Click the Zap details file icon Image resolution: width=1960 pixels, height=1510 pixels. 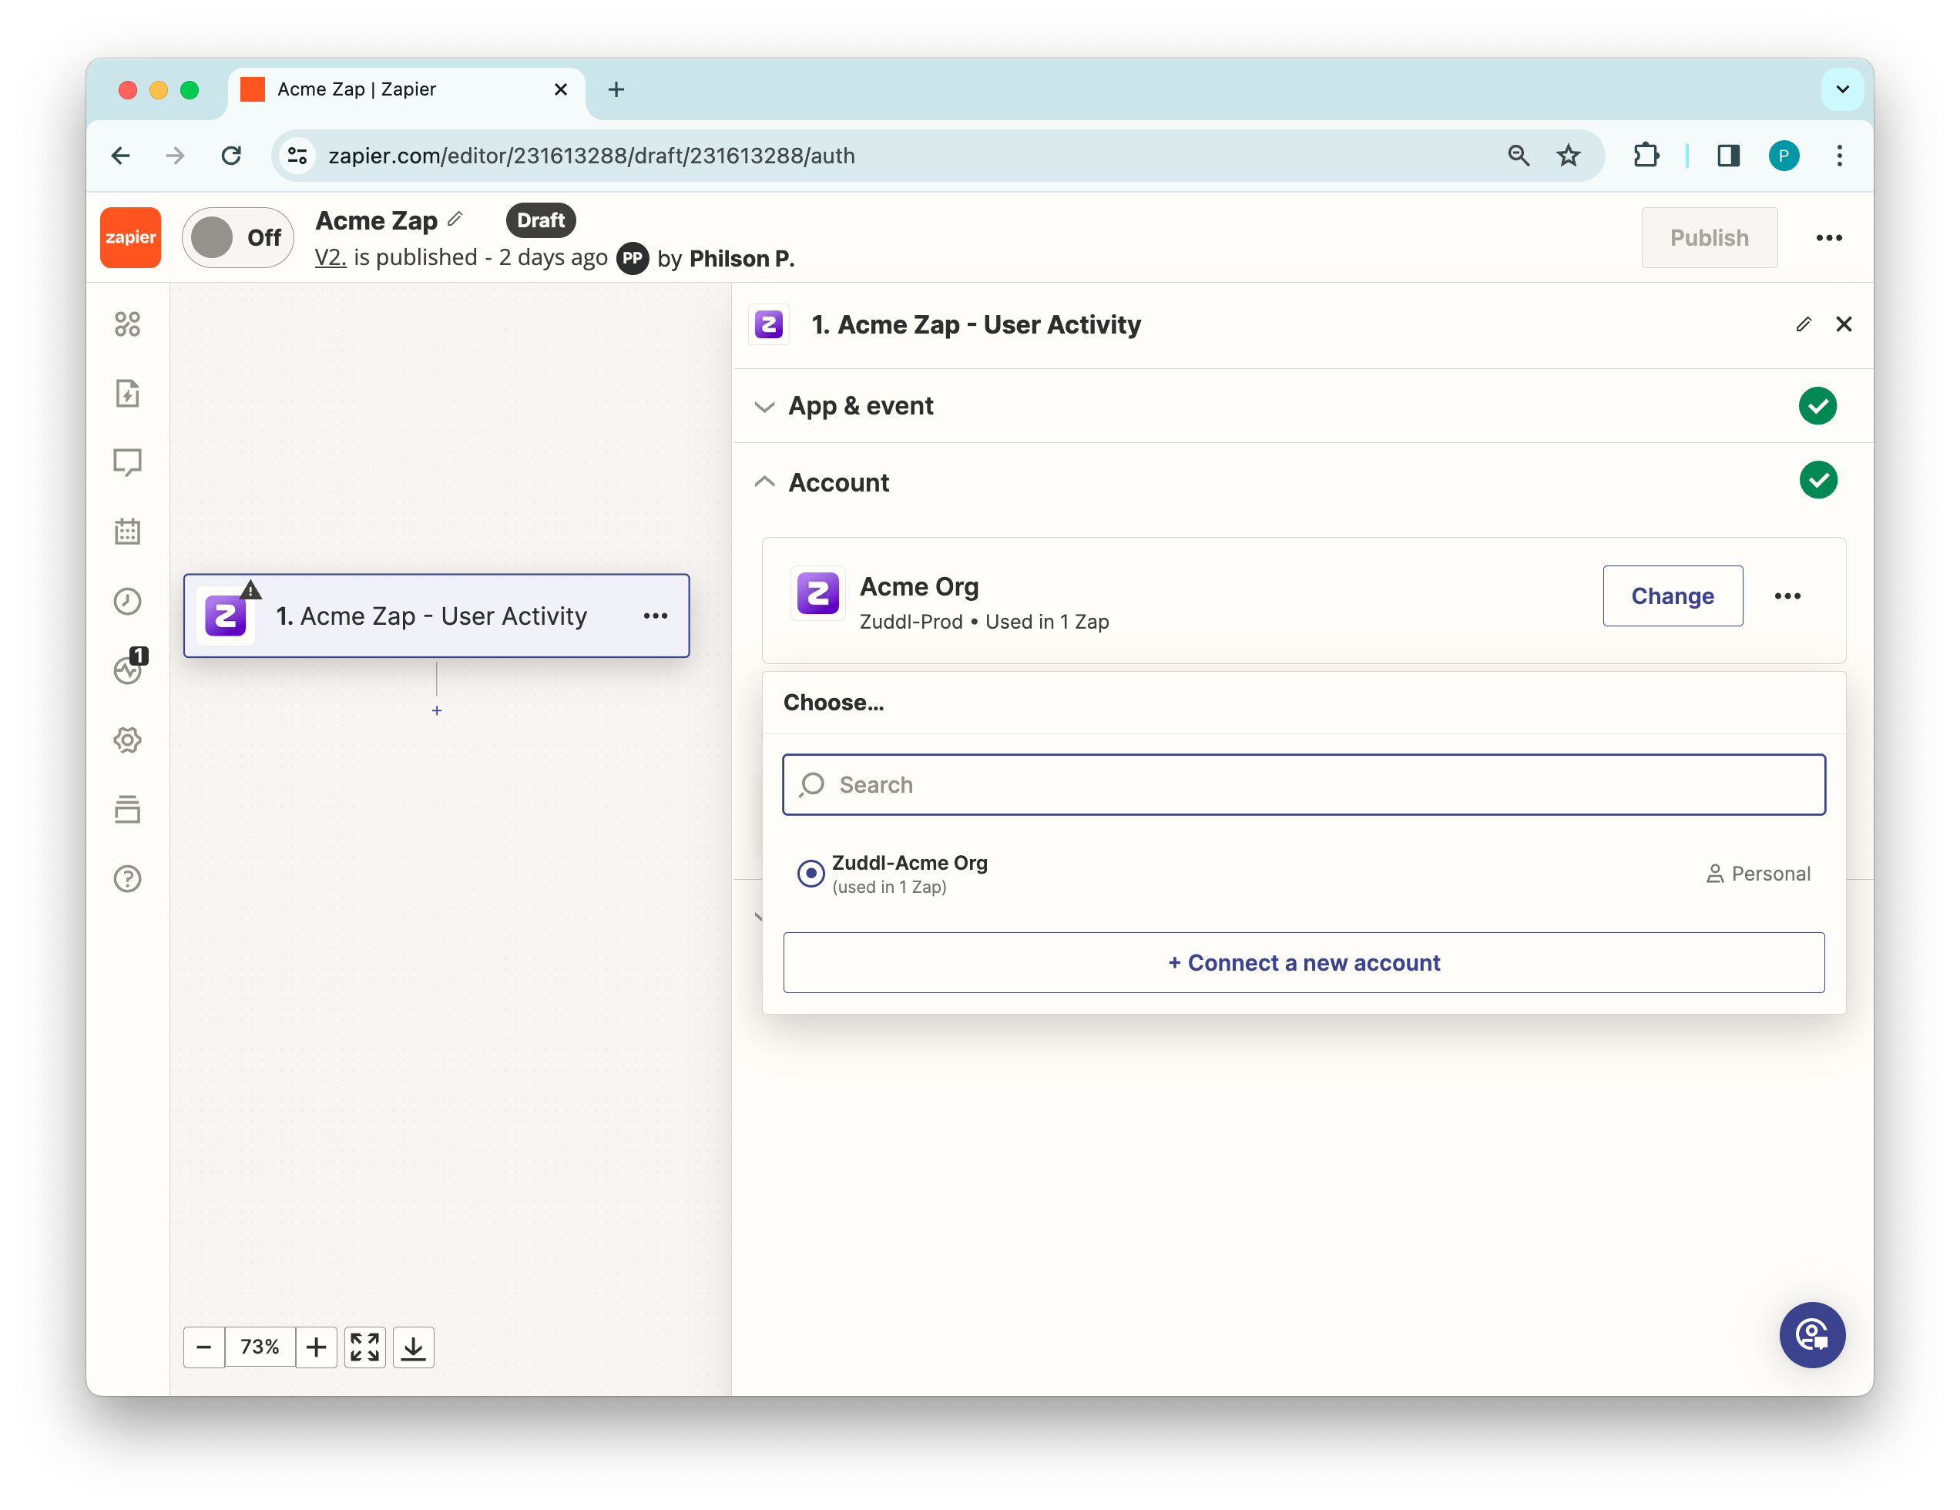[127, 393]
